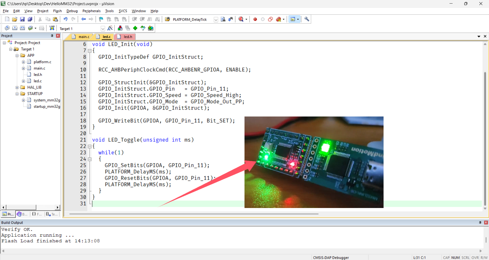
Task: Click the Manage Project Items icon
Action: click(x=120, y=28)
